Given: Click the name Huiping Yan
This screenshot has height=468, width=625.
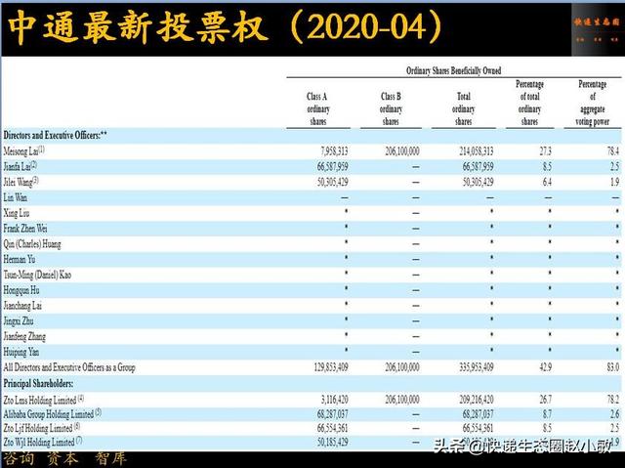Looking at the screenshot, I should (x=21, y=352).
